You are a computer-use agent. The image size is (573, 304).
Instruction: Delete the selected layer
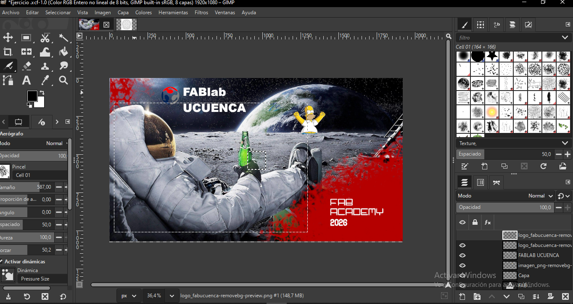pyautogui.click(x=565, y=296)
